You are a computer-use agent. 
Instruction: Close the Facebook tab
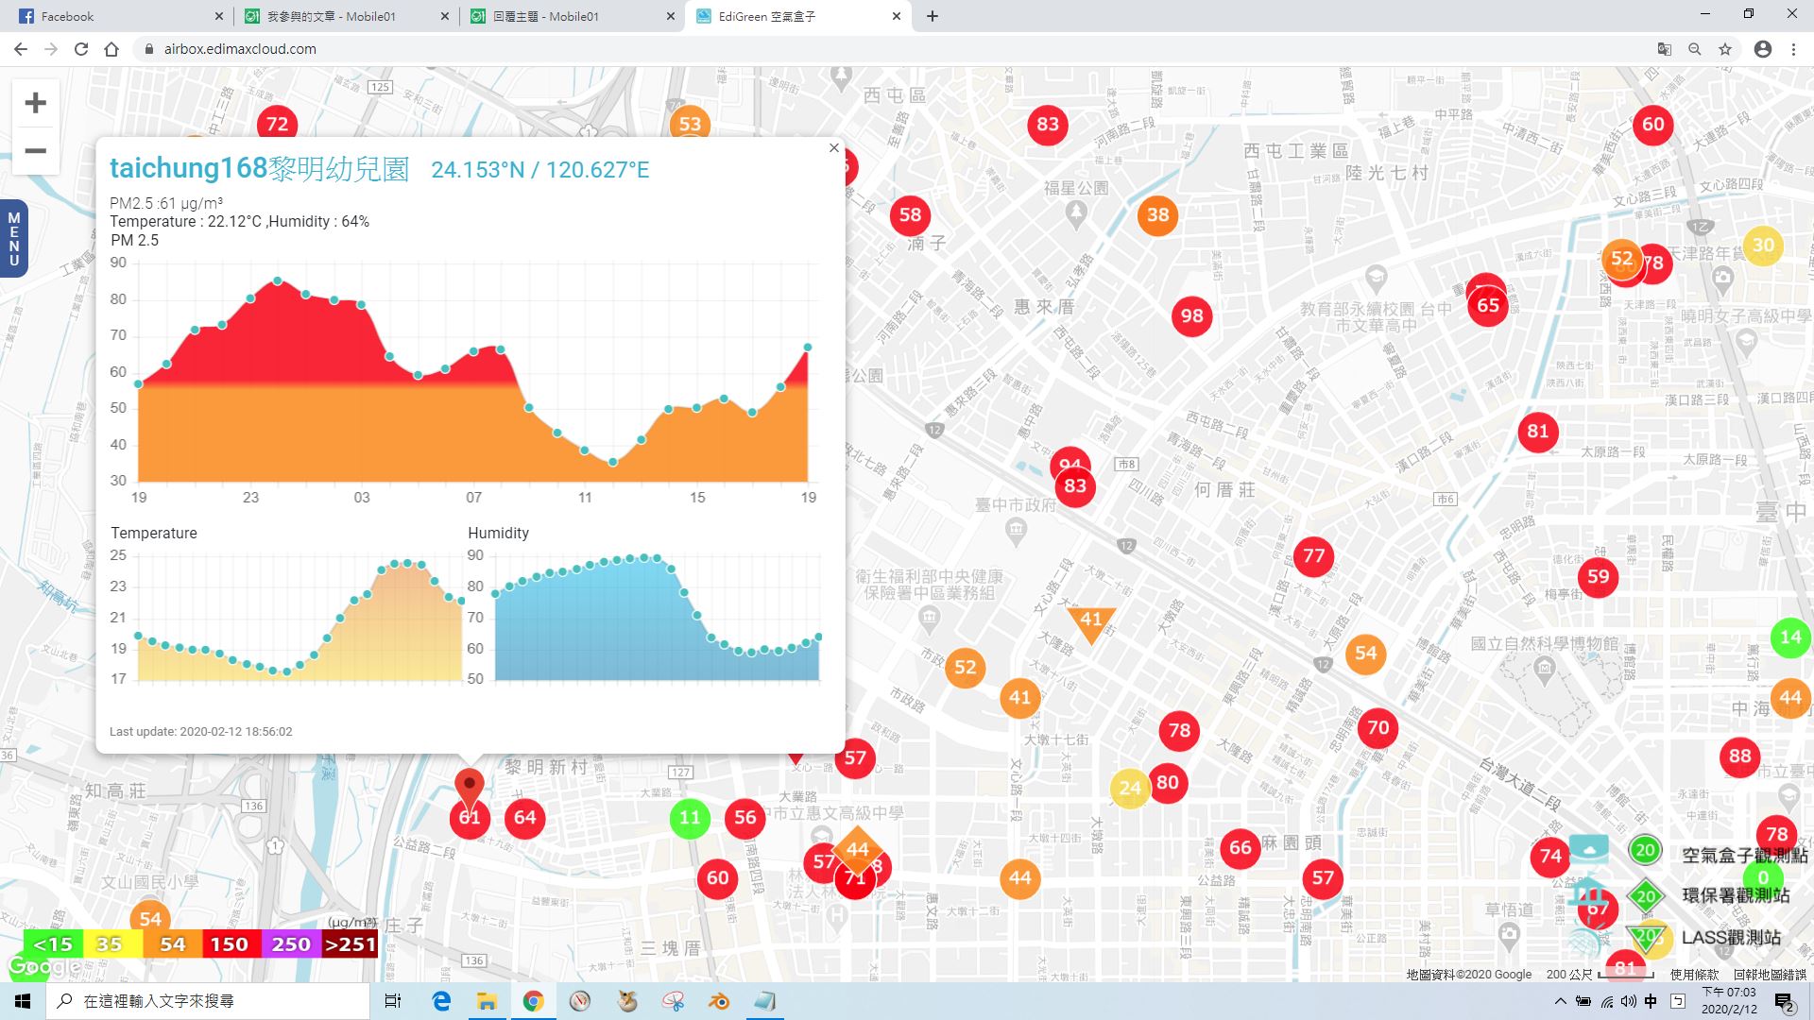(x=218, y=16)
